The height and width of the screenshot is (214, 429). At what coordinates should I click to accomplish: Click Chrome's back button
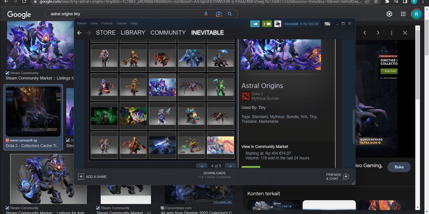tap(6, 2)
